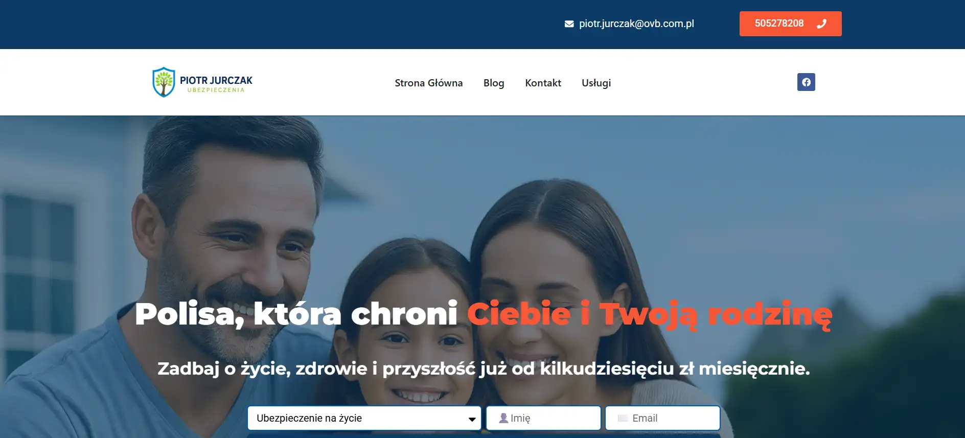This screenshot has height=438, width=965.
Task: Call via the orange 505278208 button
Action: 790,24
